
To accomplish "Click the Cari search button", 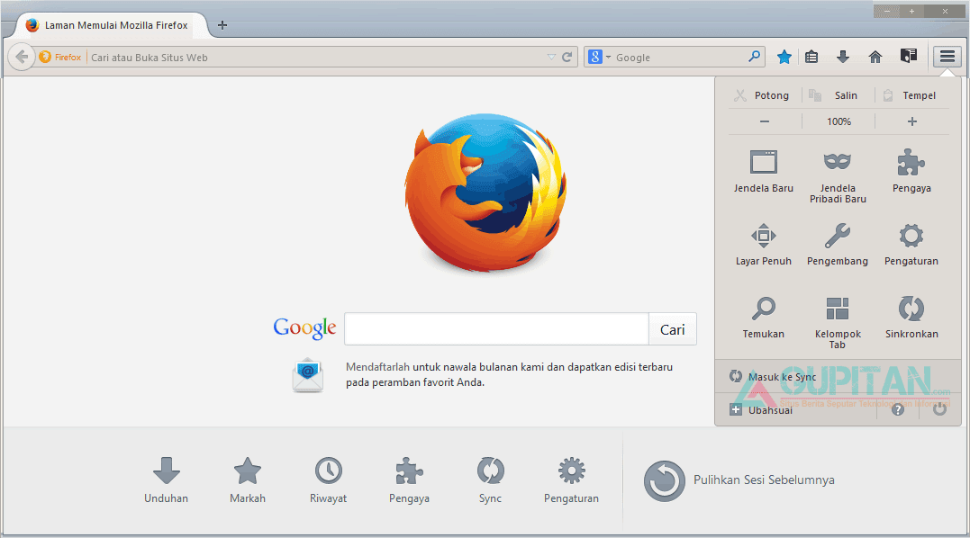I will pyautogui.click(x=672, y=329).
